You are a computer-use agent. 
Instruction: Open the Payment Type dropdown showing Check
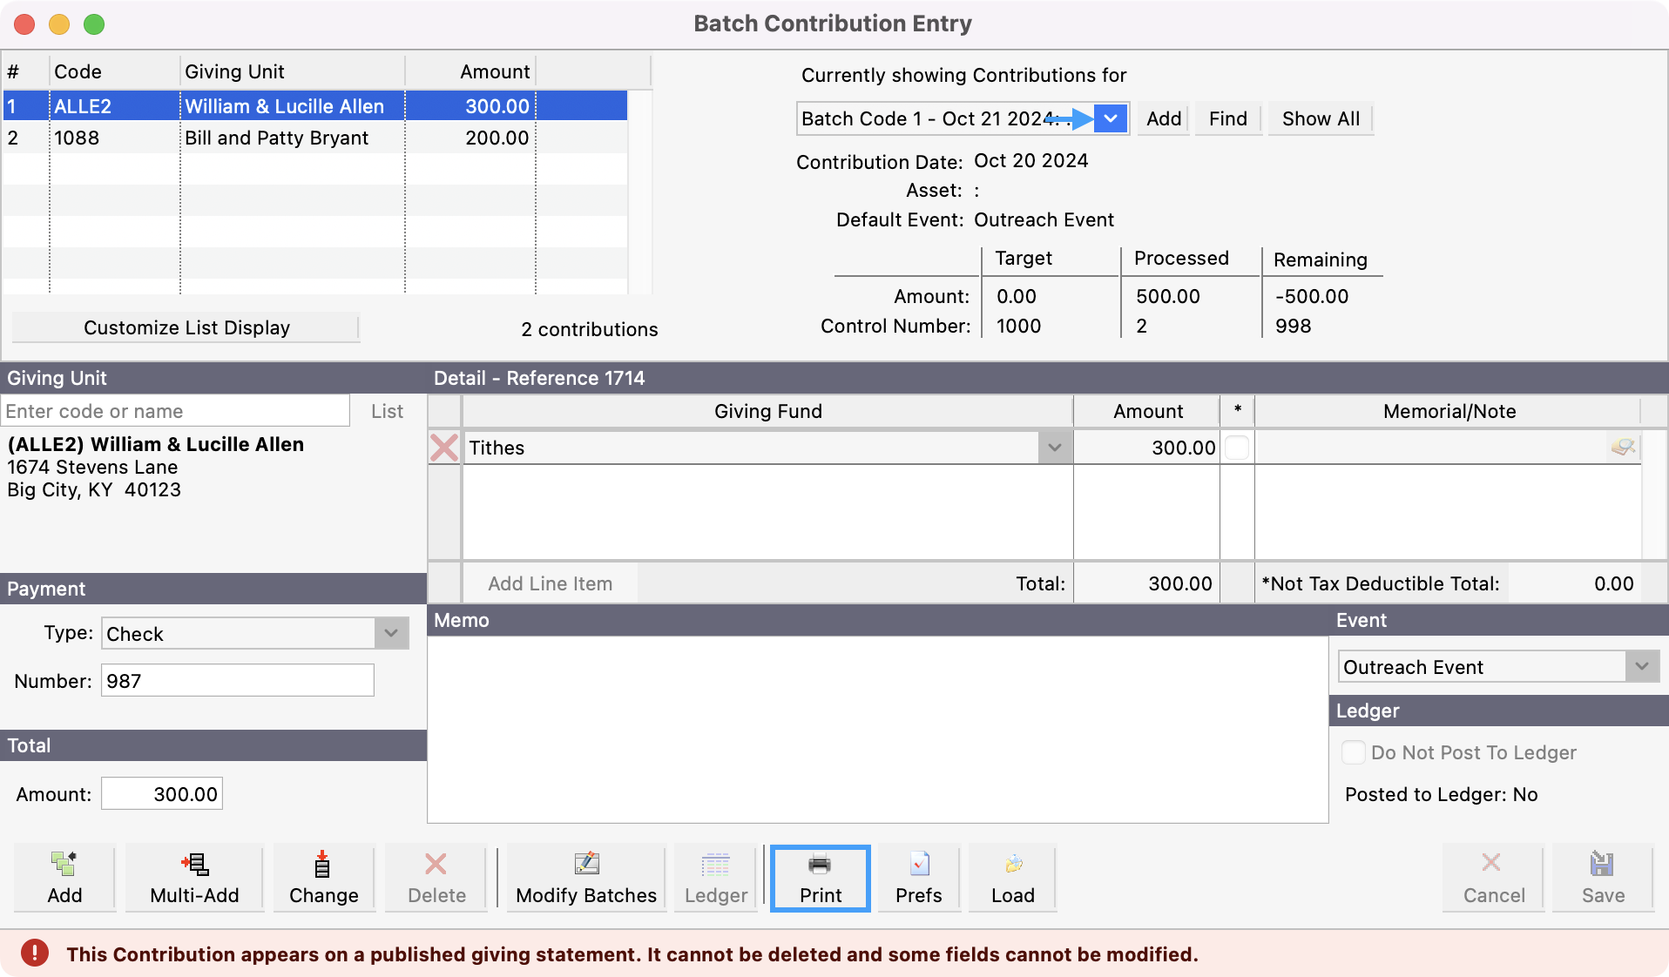[x=390, y=633]
